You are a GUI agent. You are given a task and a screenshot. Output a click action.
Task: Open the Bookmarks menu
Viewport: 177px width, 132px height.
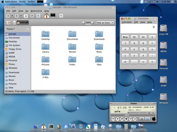(36, 11)
